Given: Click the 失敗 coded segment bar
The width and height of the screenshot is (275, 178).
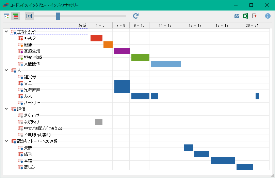Looking at the screenshot, I should pyautogui.click(x=189, y=147).
